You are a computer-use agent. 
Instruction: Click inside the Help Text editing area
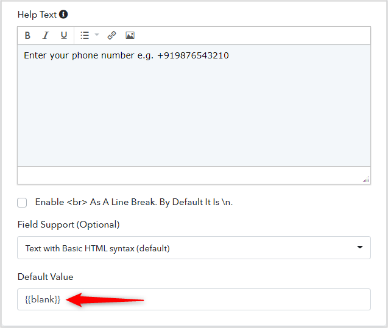point(194,105)
